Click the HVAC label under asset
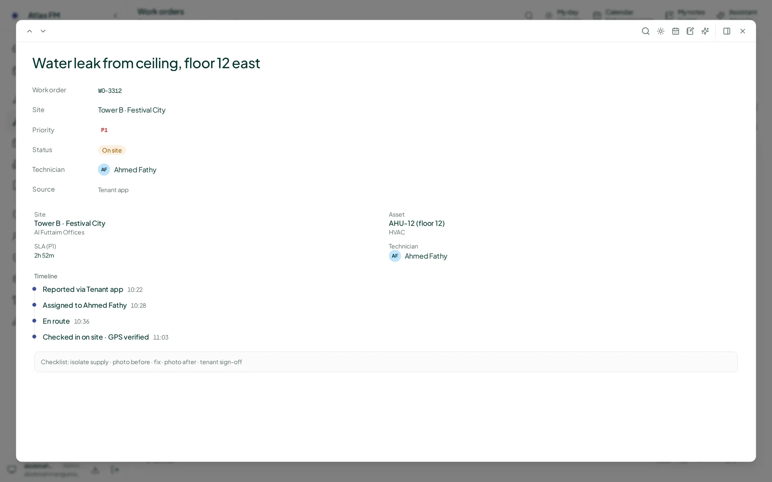Screen dimensions: 772x482 397,233
